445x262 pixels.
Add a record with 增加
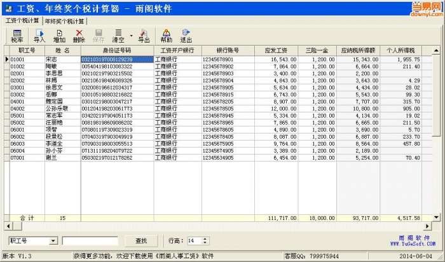(x=59, y=36)
